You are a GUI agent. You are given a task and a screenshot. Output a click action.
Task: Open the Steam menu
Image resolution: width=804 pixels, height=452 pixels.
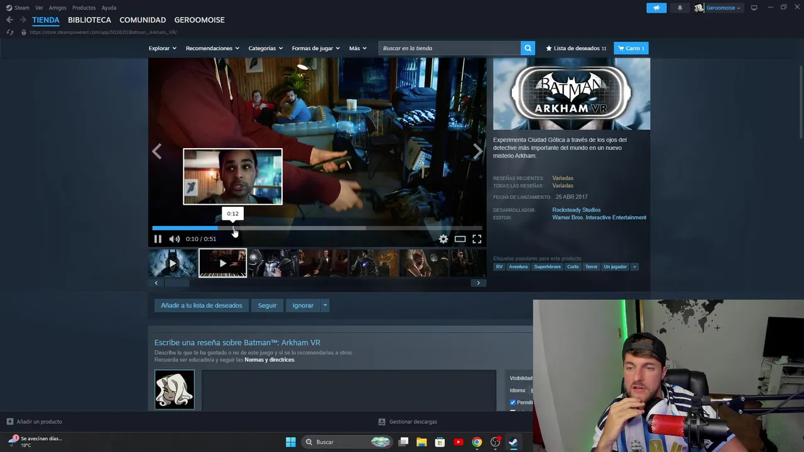point(18,8)
